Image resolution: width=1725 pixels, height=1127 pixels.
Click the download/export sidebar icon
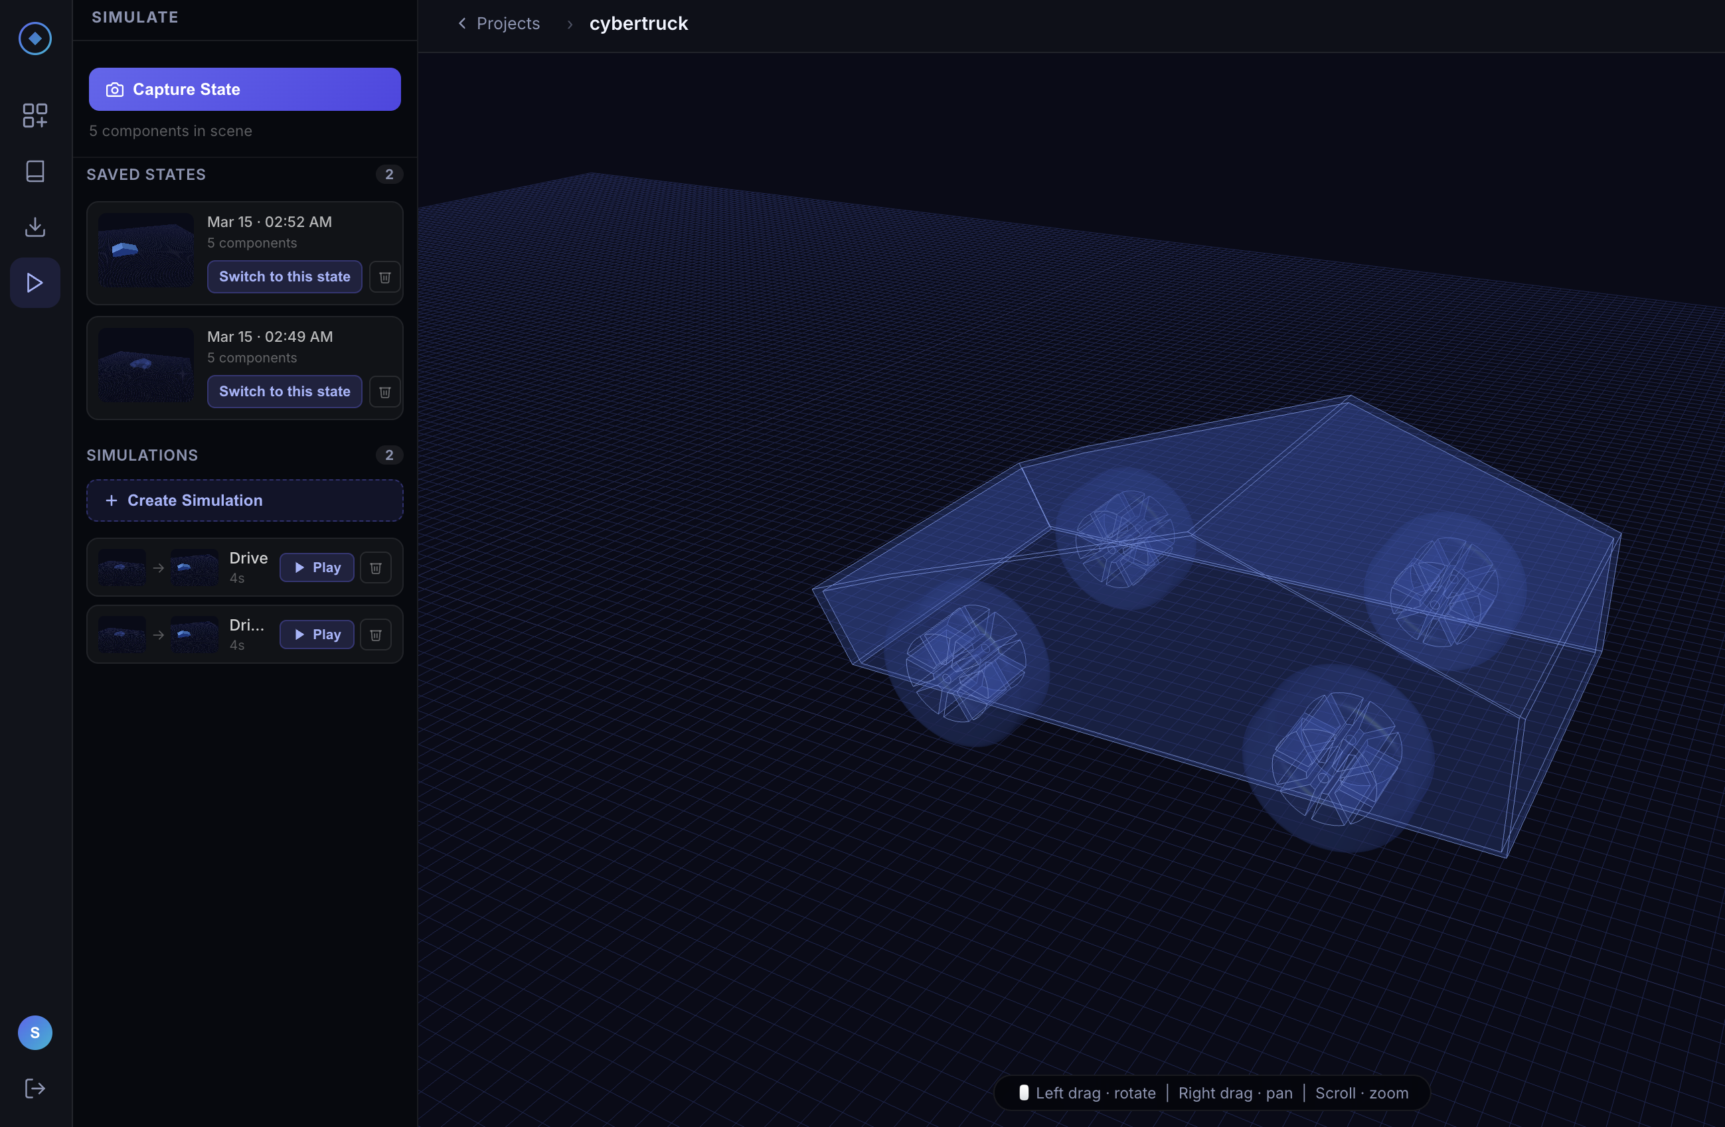point(35,227)
